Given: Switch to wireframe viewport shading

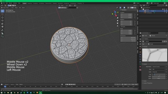Looking at the screenshot, I should [130, 8].
